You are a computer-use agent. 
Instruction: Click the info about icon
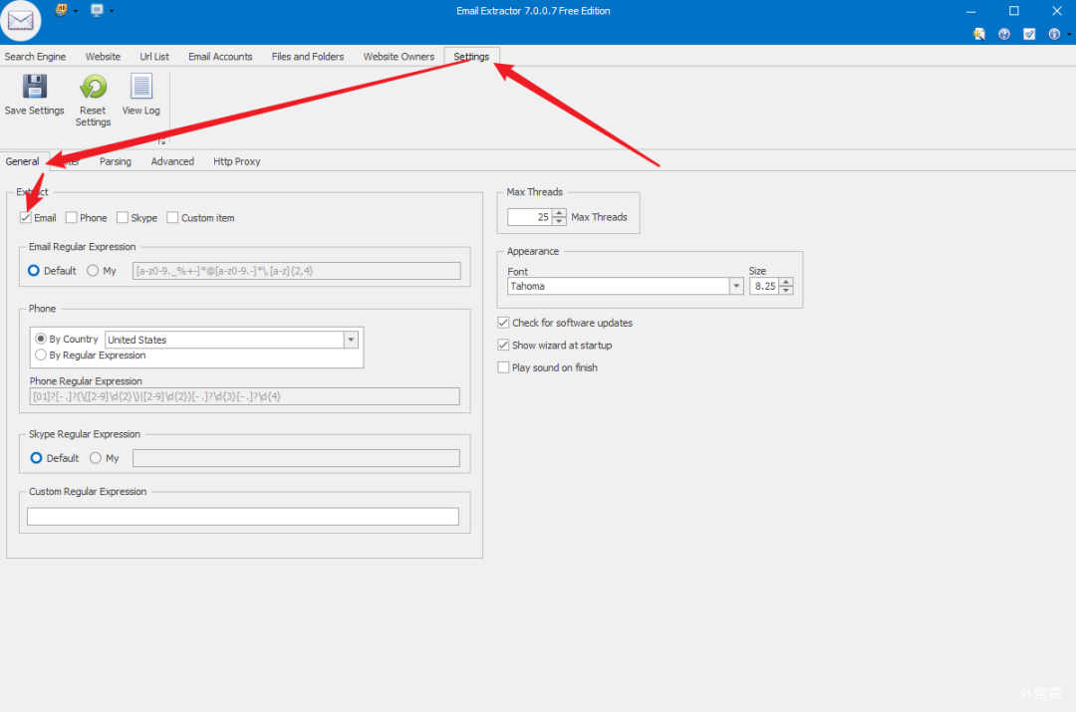click(x=1054, y=34)
